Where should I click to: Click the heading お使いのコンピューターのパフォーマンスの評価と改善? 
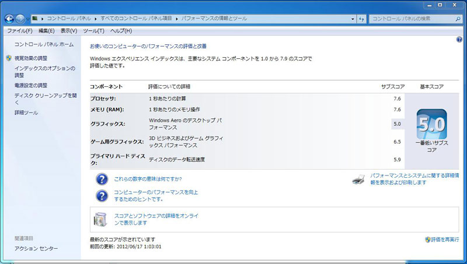[148, 47]
